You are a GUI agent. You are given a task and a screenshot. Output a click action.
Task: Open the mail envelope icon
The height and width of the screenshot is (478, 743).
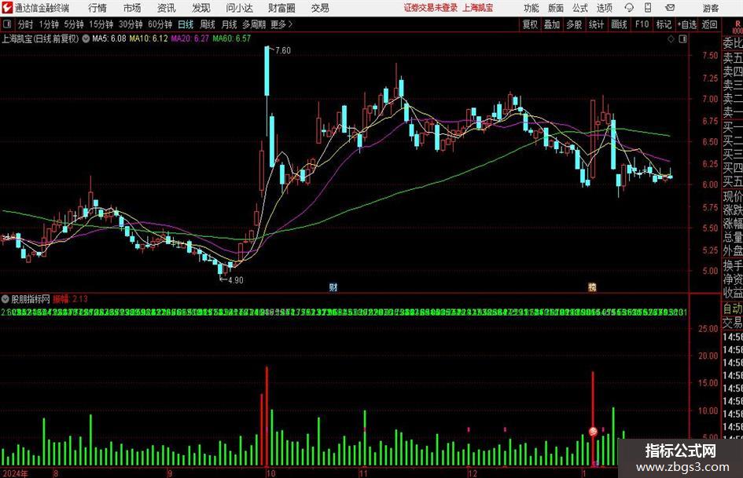point(670,8)
